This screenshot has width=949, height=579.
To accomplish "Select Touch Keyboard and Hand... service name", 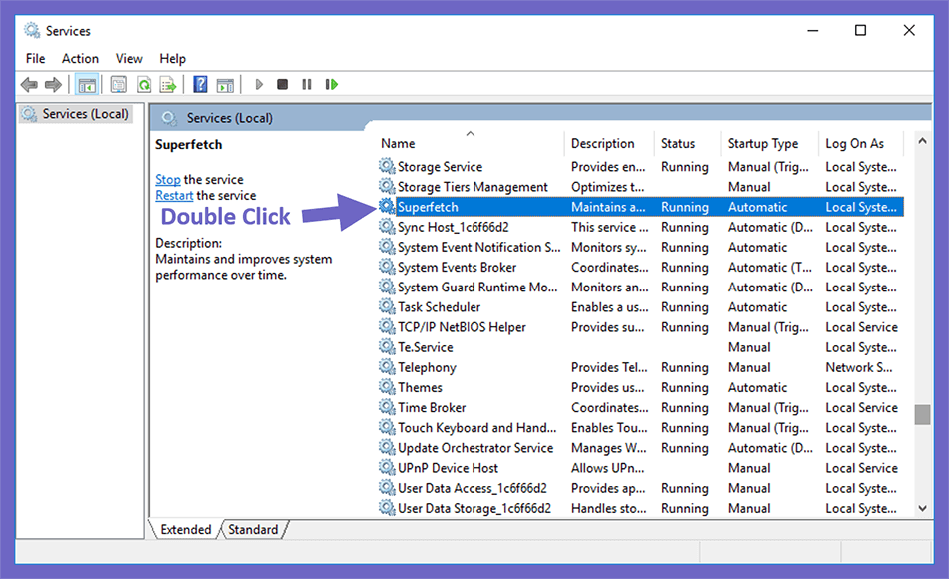I will point(476,427).
